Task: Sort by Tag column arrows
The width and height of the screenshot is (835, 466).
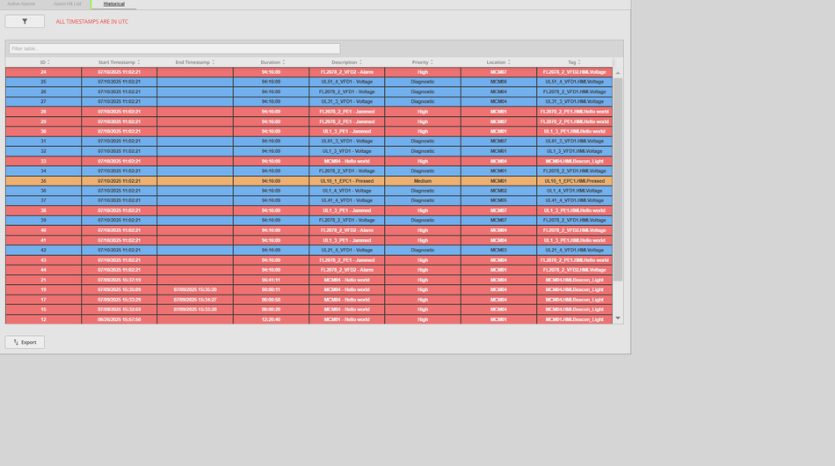Action: click(x=580, y=62)
